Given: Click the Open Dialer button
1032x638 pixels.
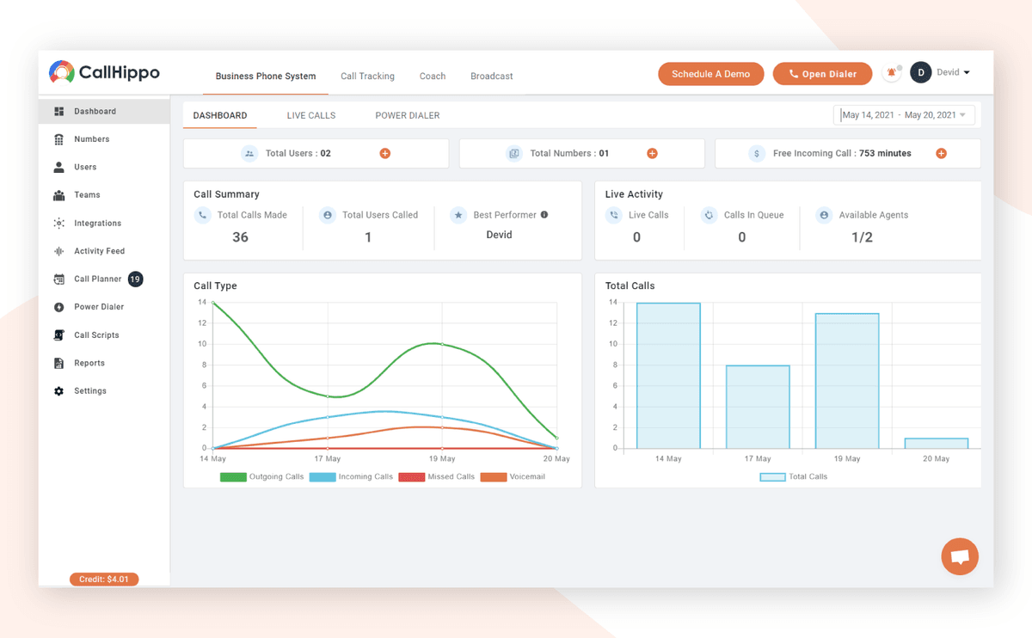Looking at the screenshot, I should pos(822,74).
